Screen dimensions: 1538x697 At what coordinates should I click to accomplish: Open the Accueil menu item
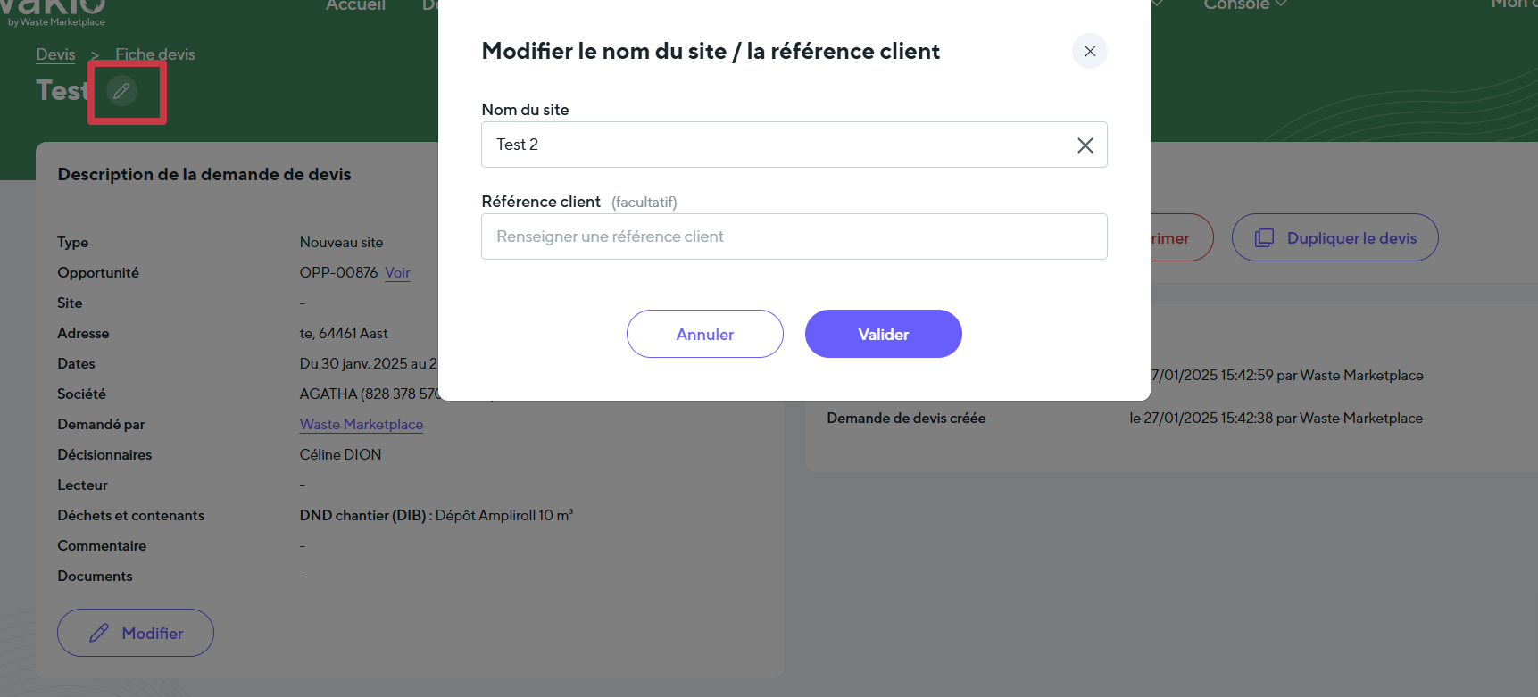pyautogui.click(x=355, y=5)
